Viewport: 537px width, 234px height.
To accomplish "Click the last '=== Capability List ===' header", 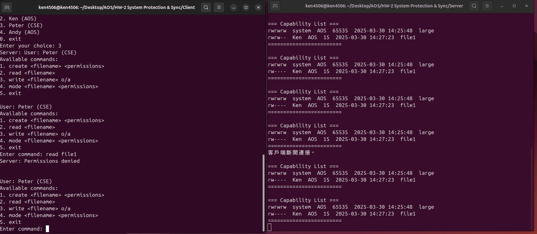I will point(303,200).
